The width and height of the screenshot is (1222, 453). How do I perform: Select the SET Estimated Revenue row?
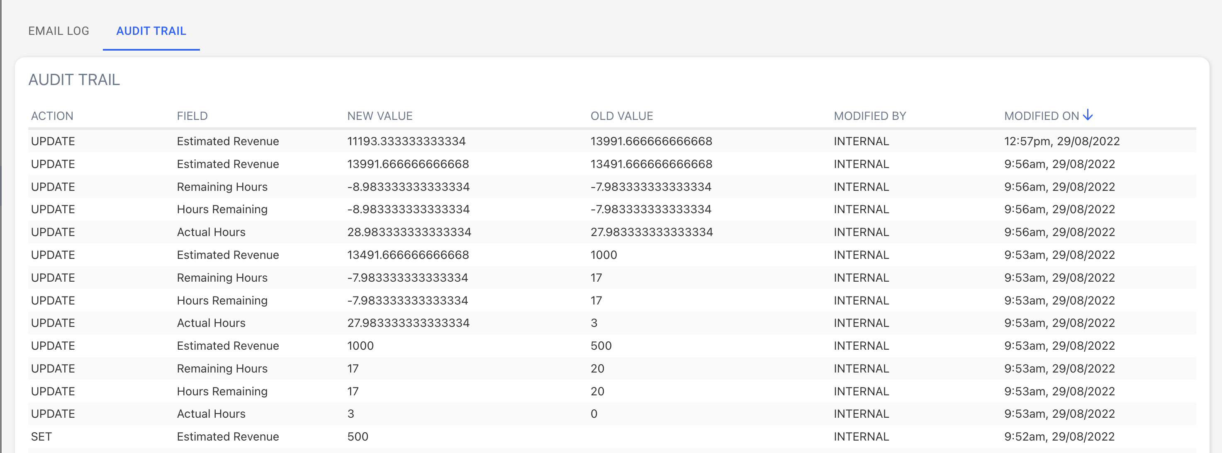click(228, 436)
